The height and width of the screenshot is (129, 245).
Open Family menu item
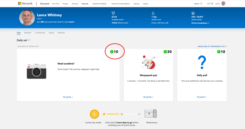(x=146, y=4)
